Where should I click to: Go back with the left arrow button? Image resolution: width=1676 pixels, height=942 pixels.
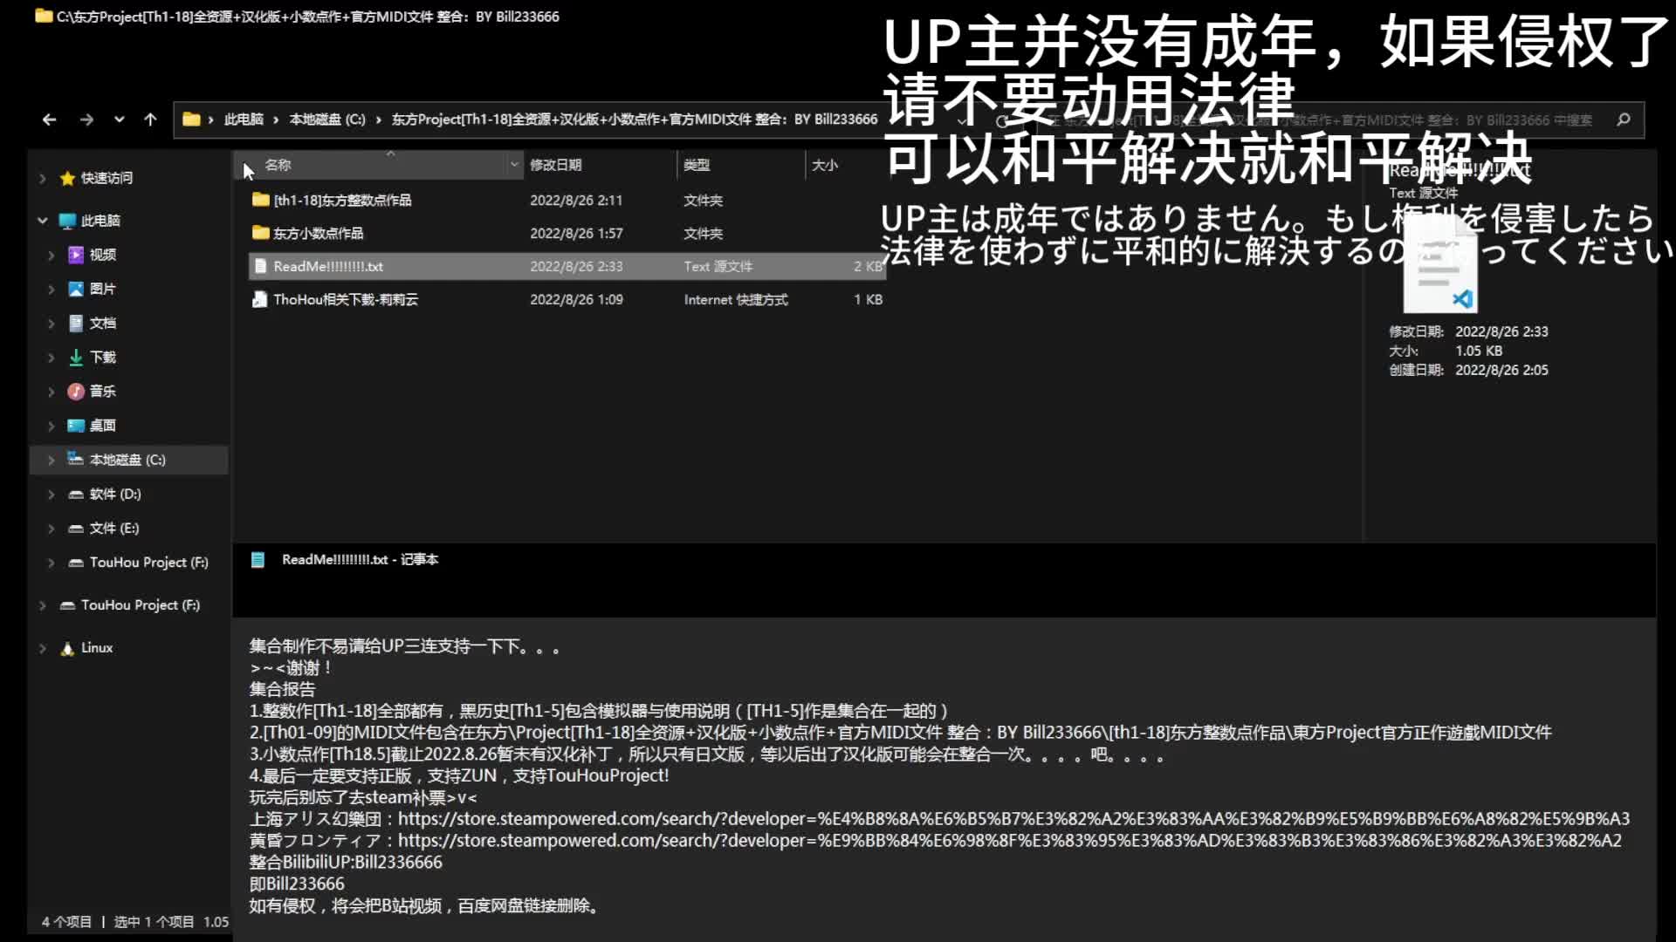(x=49, y=119)
